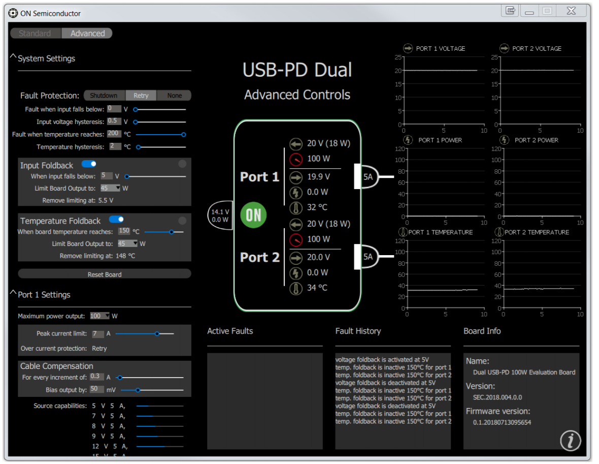Choose None for Fault Protection
The height and width of the screenshot is (464, 599).
pyautogui.click(x=174, y=96)
